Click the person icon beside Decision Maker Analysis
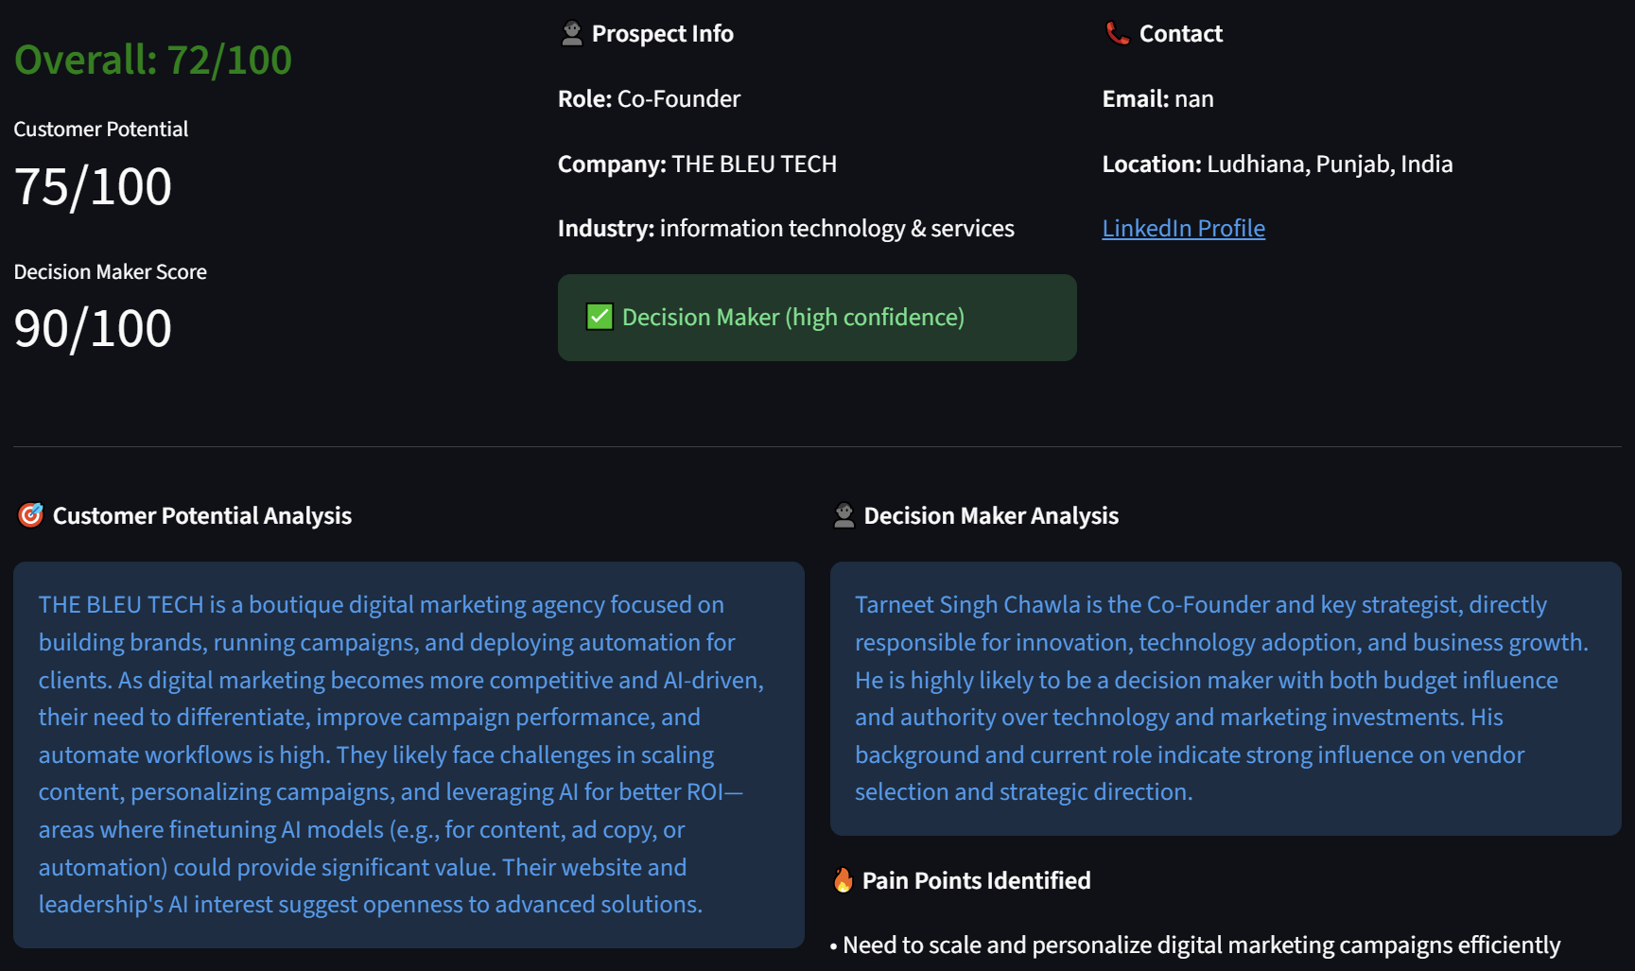Screen dimensions: 1635x971 coord(844,514)
